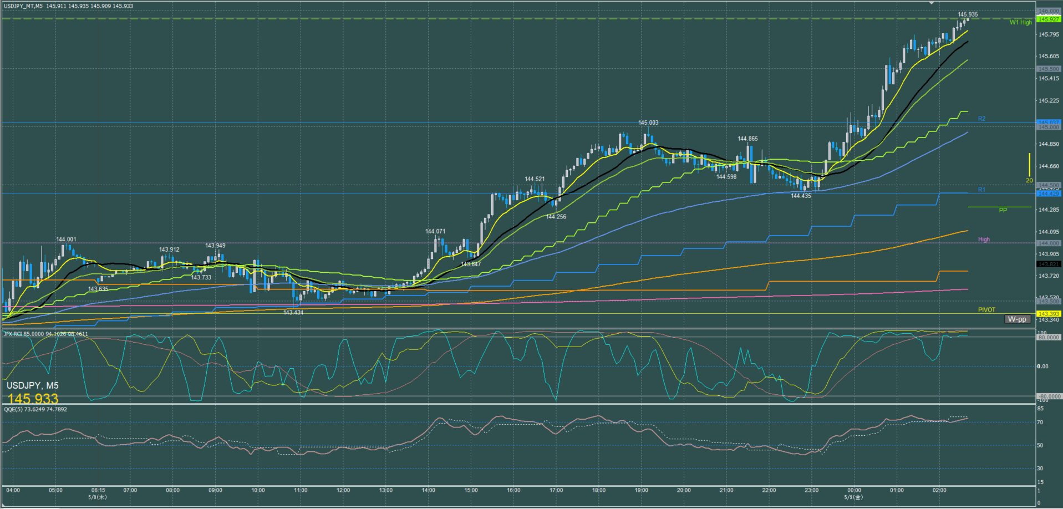1063x509 pixels.
Task: Click the yellow 143.393 price tag
Action: pyautogui.click(x=1049, y=314)
